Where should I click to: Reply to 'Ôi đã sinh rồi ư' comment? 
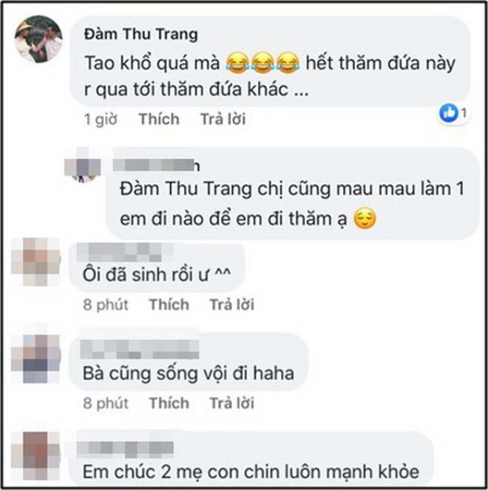pos(231,304)
